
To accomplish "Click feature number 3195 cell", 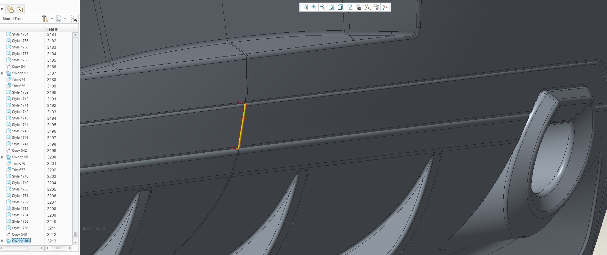I will [x=52, y=125].
